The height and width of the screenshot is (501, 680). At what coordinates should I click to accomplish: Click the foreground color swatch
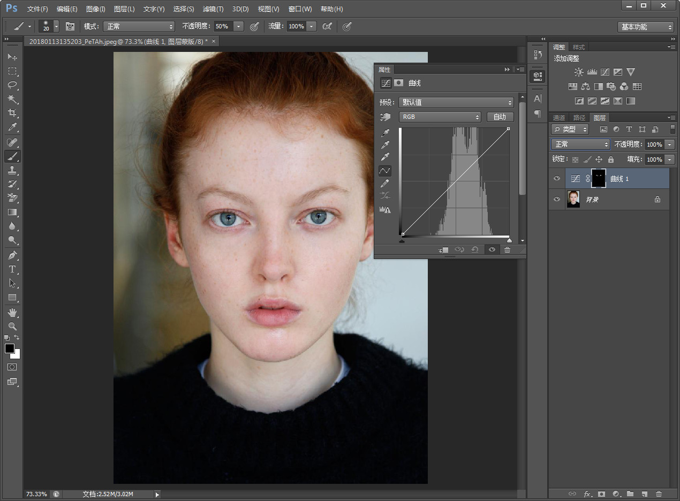10,348
